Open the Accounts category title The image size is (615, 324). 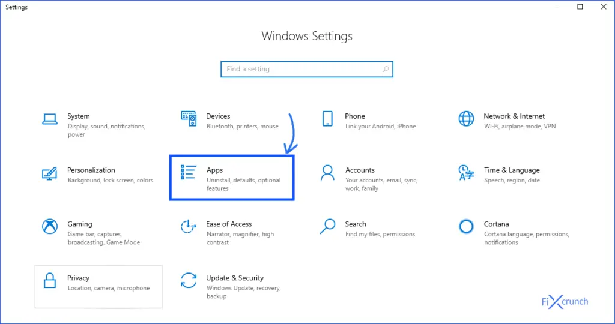coord(360,170)
